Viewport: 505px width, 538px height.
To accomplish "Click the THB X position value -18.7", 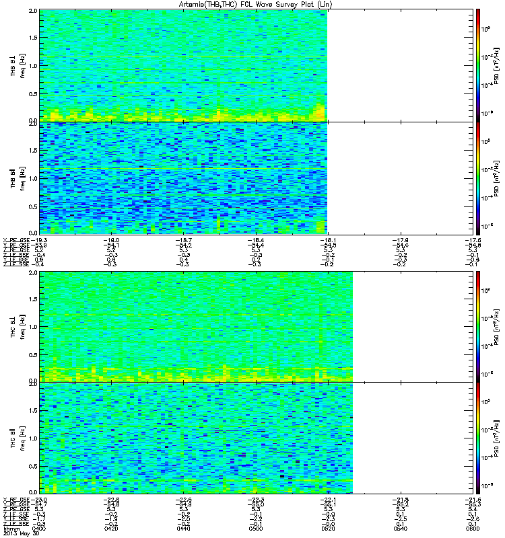I will click(x=184, y=240).
